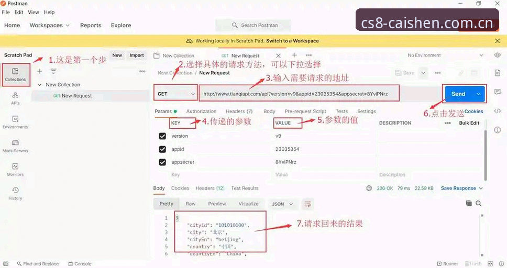This screenshot has height=268, width=507.
Task: Switch to the Authorization tab
Action: coord(201,111)
